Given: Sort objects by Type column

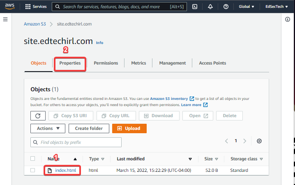Looking at the screenshot, I should [97, 159].
